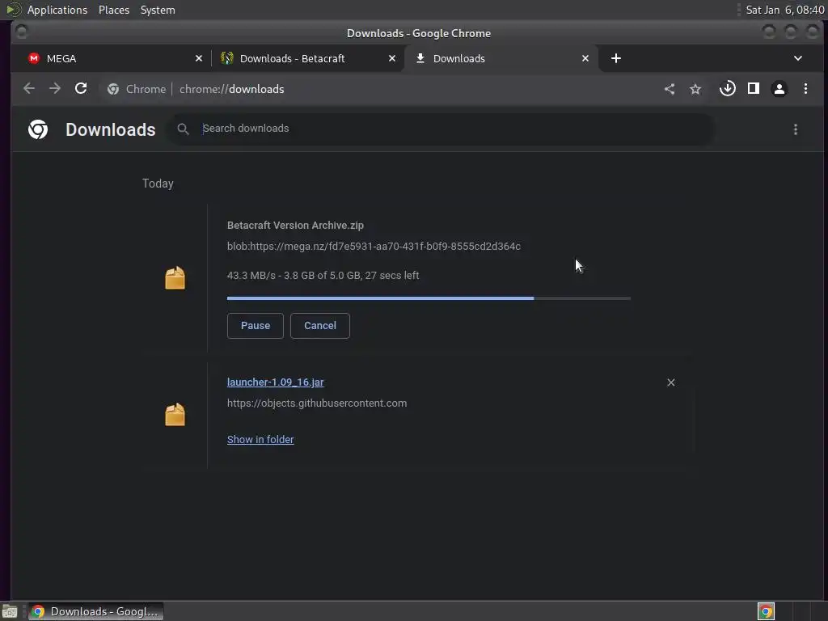Open the System menu
This screenshot has width=828, height=621.
(158, 10)
